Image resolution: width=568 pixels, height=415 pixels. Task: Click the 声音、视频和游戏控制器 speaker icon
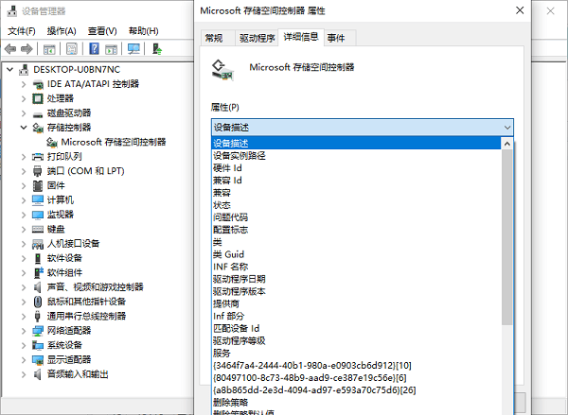38,287
